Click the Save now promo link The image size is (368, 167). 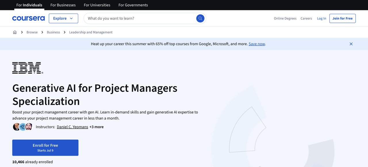[257, 44]
